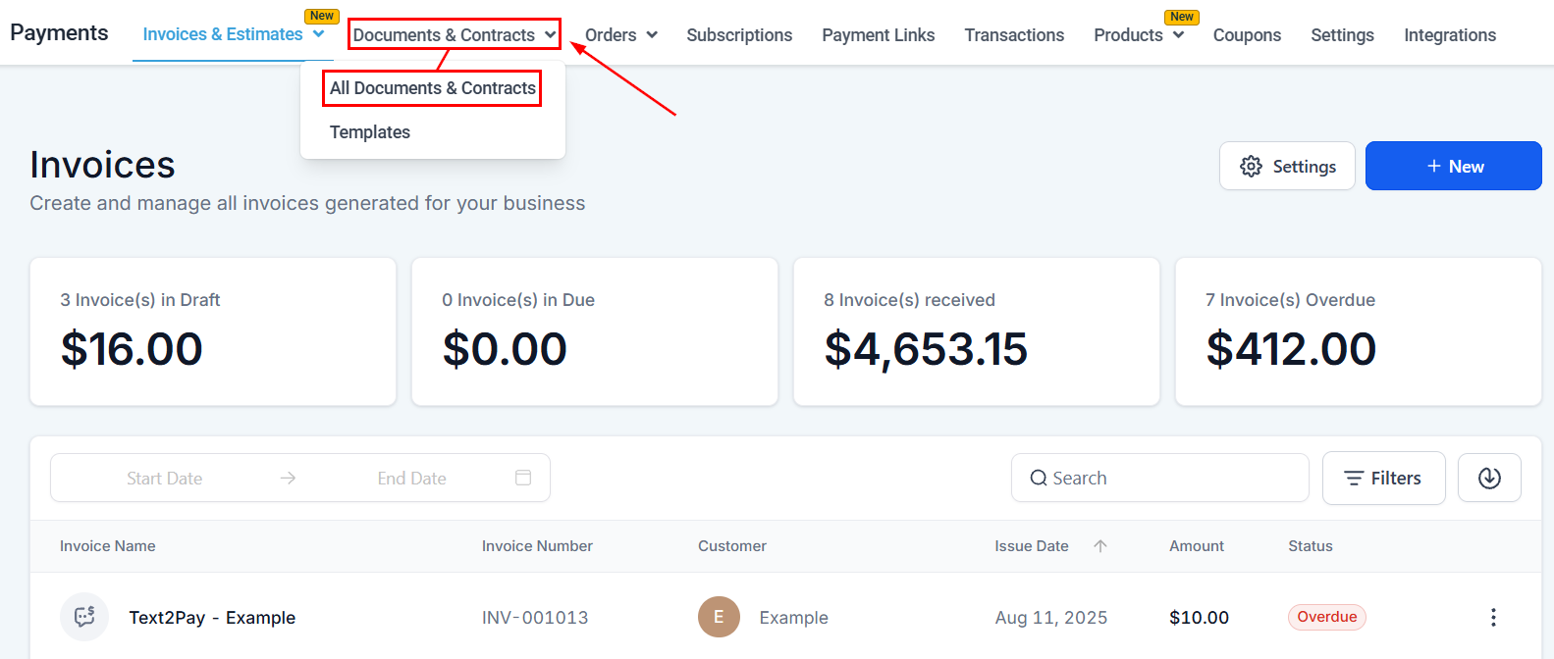Click the search magnifier icon
The height and width of the screenshot is (659, 1554).
pyautogui.click(x=1039, y=478)
